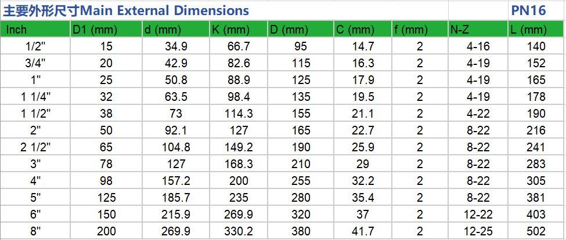
Task: Click the D value 95
Action: 300,46
